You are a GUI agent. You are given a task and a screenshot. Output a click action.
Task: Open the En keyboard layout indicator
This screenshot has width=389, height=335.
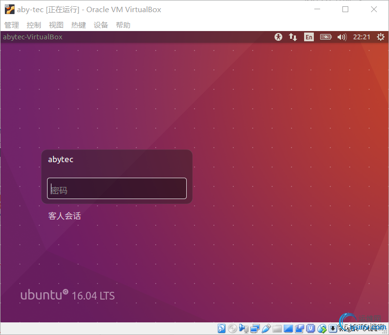pos(309,37)
